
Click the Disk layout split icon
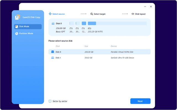coord(133,14)
